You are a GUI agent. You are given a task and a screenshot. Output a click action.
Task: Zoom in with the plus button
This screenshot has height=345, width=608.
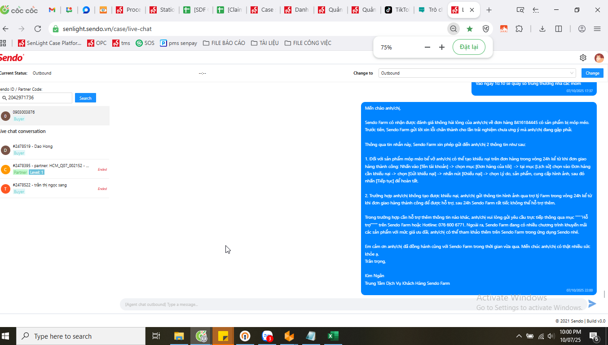442,47
